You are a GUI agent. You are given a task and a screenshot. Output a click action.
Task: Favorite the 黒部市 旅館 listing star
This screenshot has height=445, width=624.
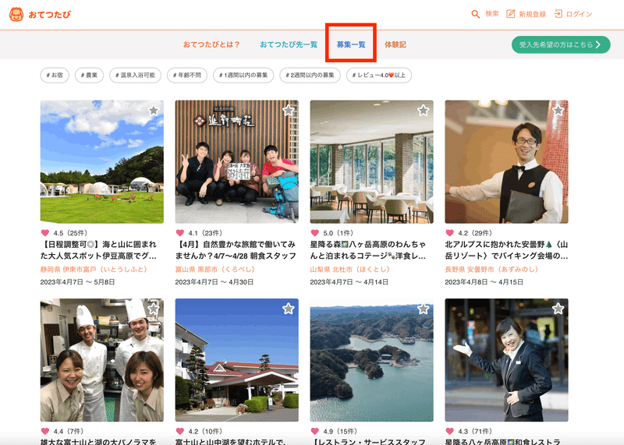click(289, 111)
